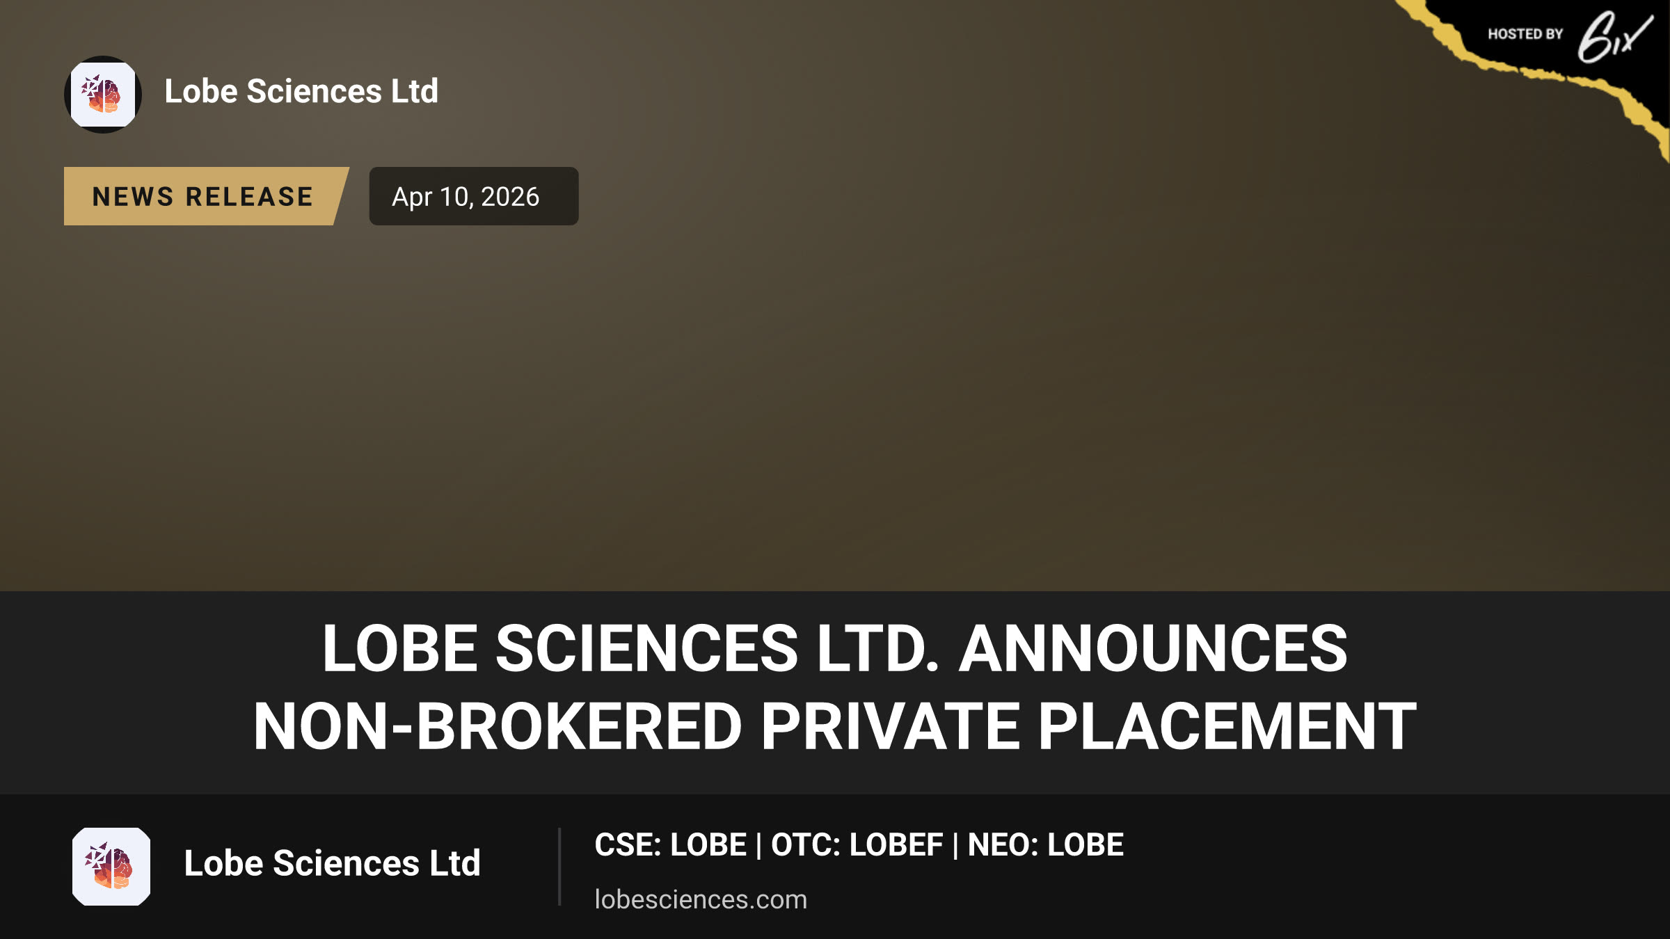The width and height of the screenshot is (1670, 939).
Task: Click the headline word ANNOUNCES
Action: 1153,648
